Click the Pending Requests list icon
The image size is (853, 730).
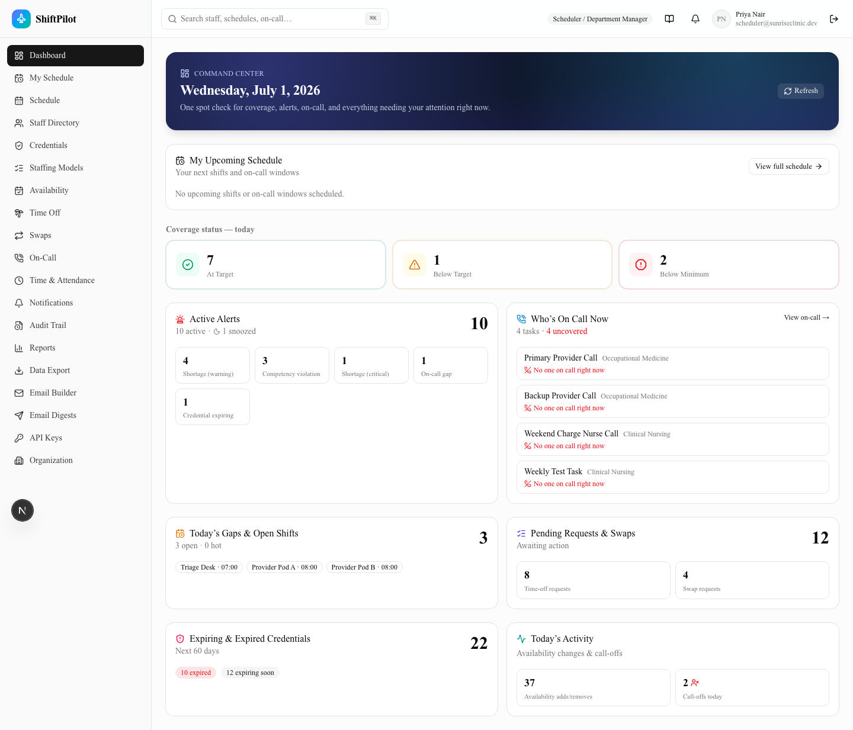coord(521,533)
